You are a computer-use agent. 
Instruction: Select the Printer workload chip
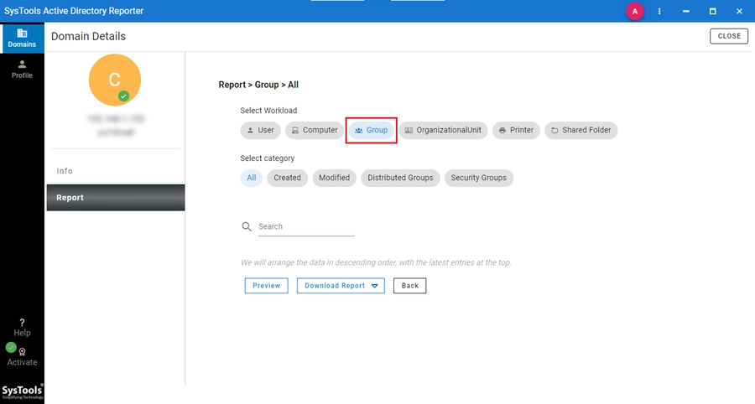point(516,131)
